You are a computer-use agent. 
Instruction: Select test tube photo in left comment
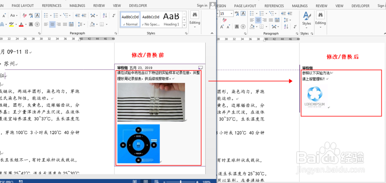[151, 102]
